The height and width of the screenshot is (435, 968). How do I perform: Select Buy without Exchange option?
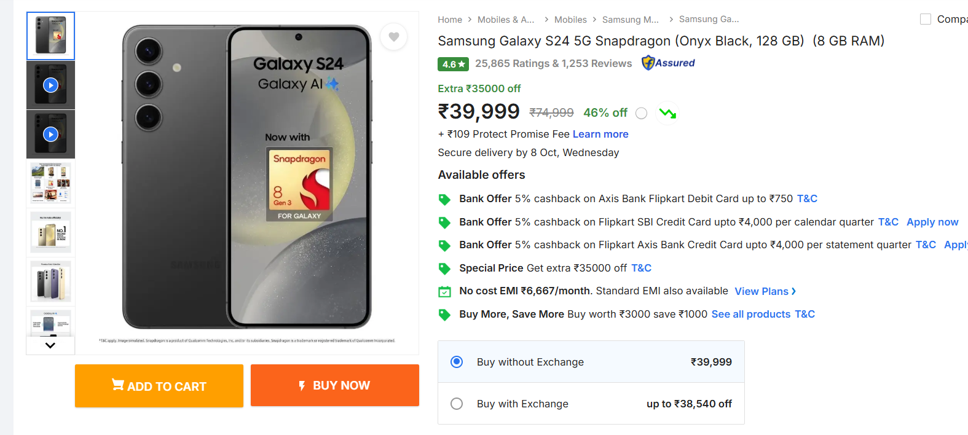[457, 362]
